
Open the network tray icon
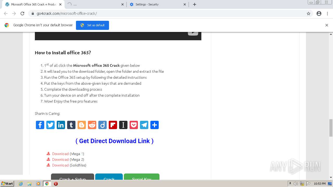302,184
